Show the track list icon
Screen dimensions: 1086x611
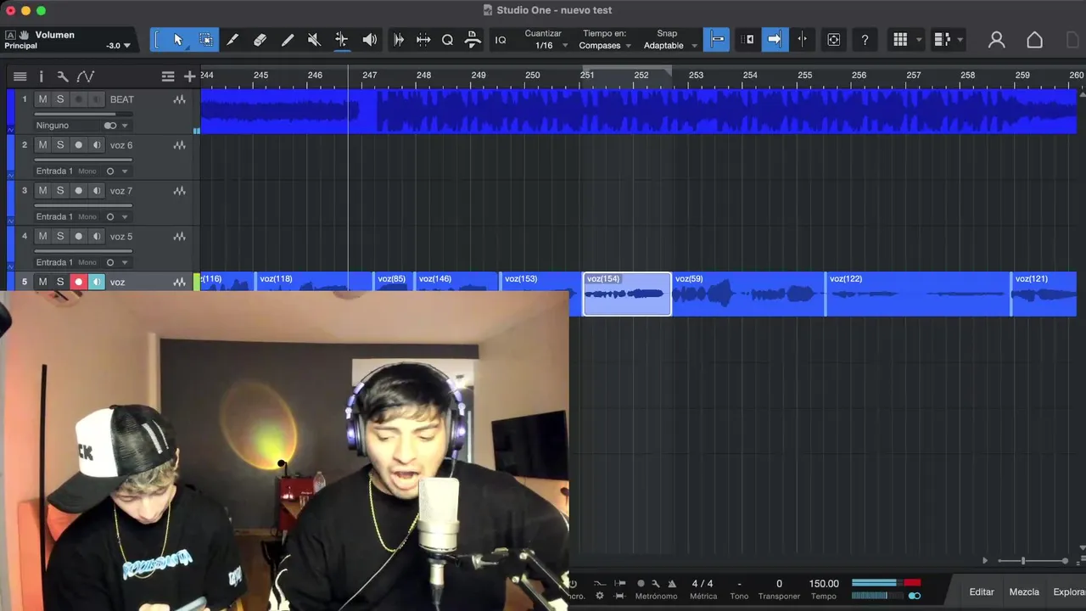(20, 76)
